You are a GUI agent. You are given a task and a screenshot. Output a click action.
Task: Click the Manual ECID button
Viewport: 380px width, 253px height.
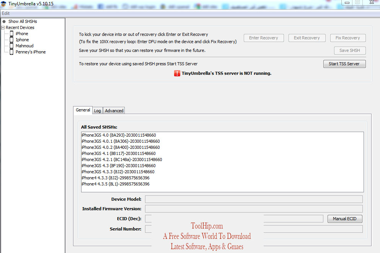[345, 219]
